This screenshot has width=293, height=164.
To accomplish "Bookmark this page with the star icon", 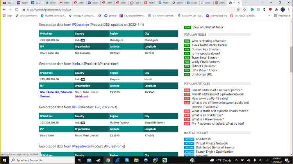I will click(x=245, y=9).
